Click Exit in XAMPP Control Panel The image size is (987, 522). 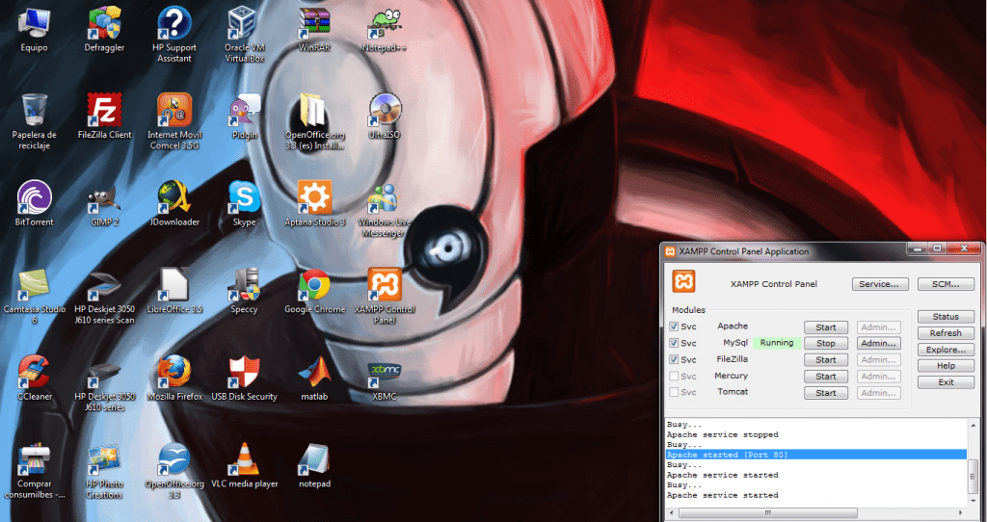click(x=946, y=381)
